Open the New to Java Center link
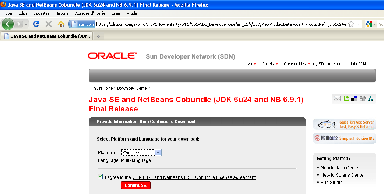Screen dimensions: 384x194 [x=340, y=168]
